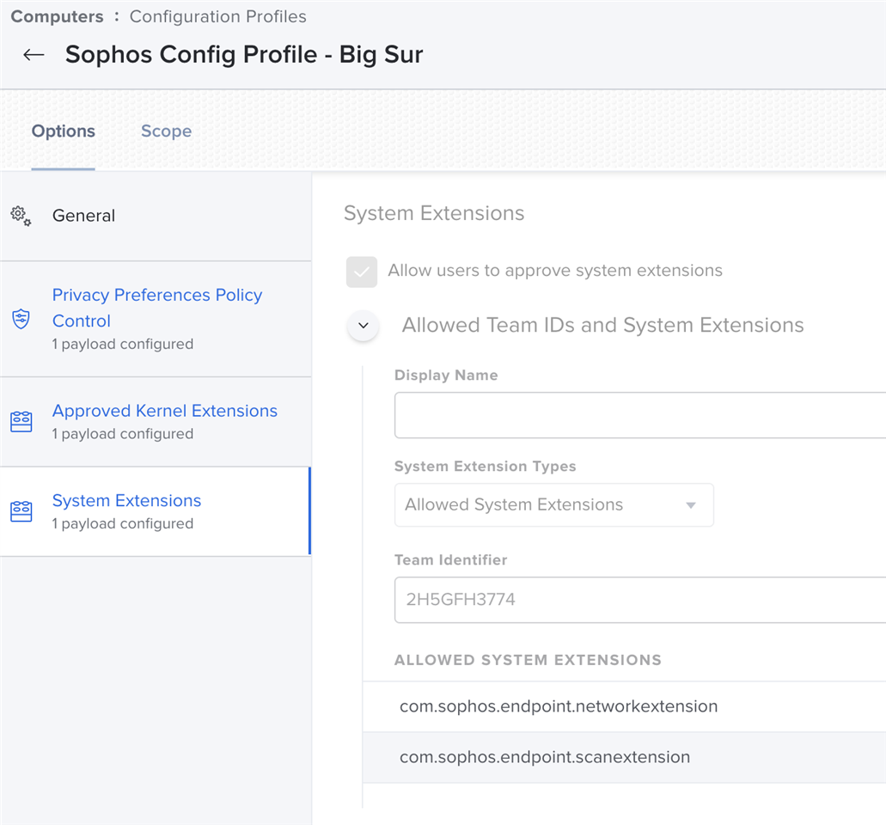This screenshot has width=886, height=825.
Task: Click the System Extensions section heading
Action: [x=434, y=213]
